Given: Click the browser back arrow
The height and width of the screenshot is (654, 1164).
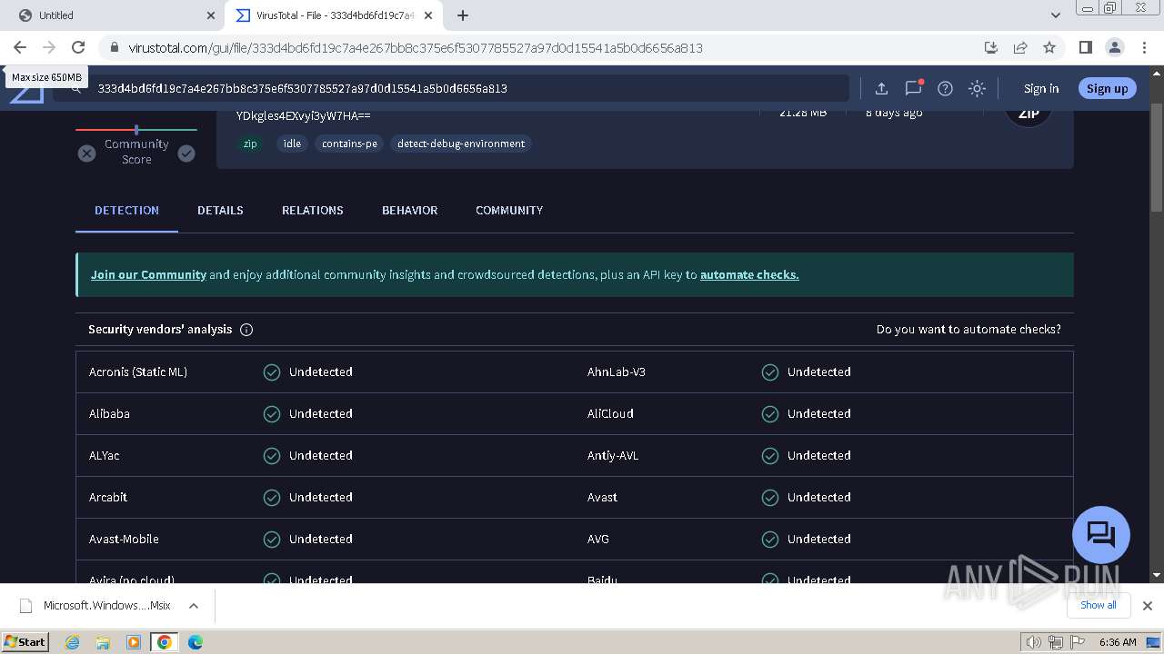Looking at the screenshot, I should pyautogui.click(x=20, y=47).
